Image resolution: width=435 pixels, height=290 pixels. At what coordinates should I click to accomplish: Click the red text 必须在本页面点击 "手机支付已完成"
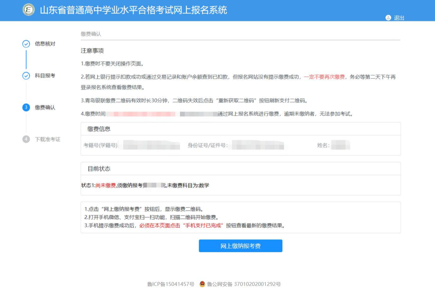181,226
